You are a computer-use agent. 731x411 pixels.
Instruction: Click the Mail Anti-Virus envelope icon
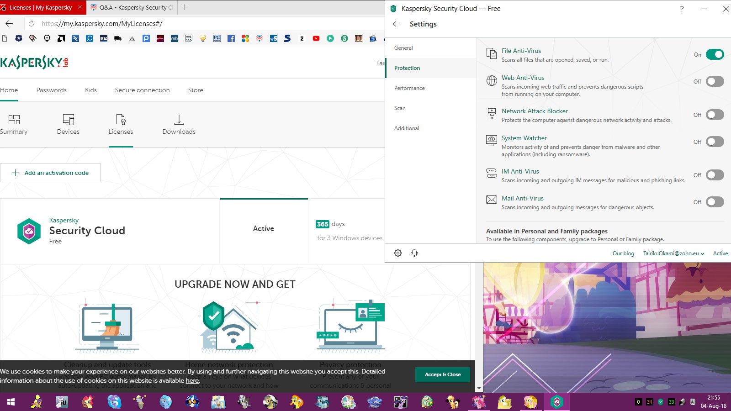pos(492,200)
